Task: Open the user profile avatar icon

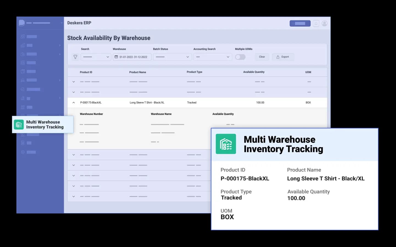Action: click(x=325, y=23)
